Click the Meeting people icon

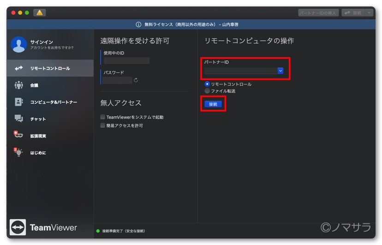(18, 85)
